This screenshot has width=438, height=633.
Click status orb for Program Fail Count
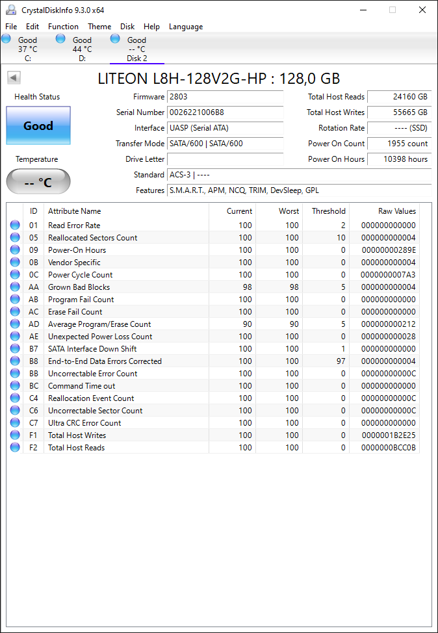coord(15,299)
